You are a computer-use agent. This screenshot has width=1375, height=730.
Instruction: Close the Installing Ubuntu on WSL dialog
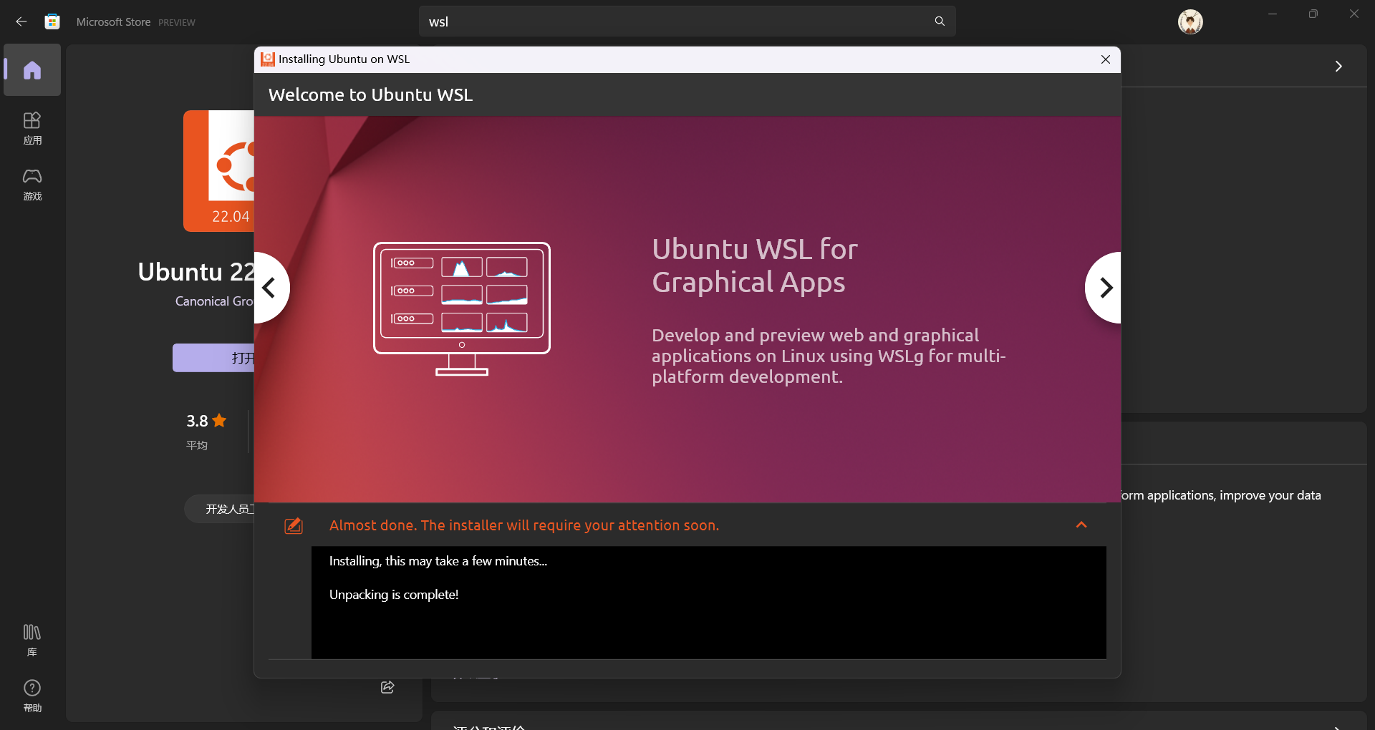1106,59
